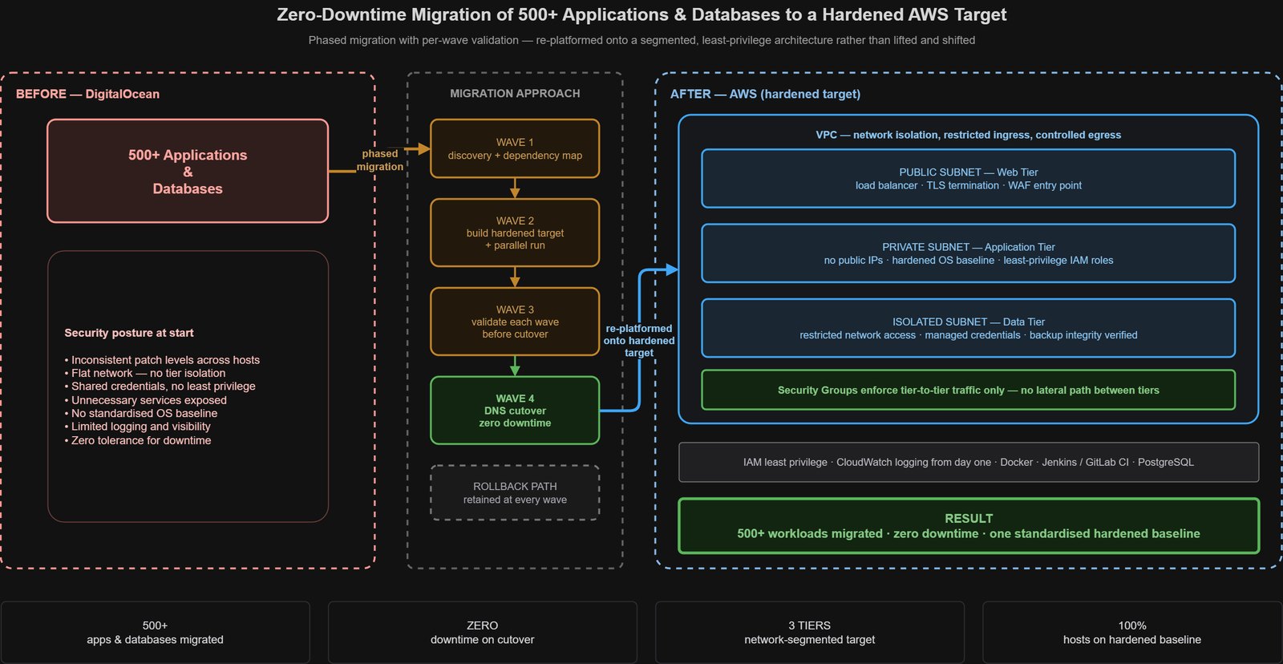1283x664 pixels.
Task: Click 'No standardised OS baseline' bullet
Action: [x=141, y=413]
